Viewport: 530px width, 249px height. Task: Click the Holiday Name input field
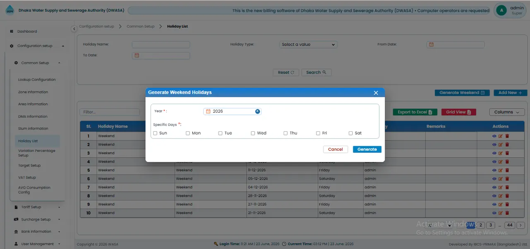tap(161, 44)
